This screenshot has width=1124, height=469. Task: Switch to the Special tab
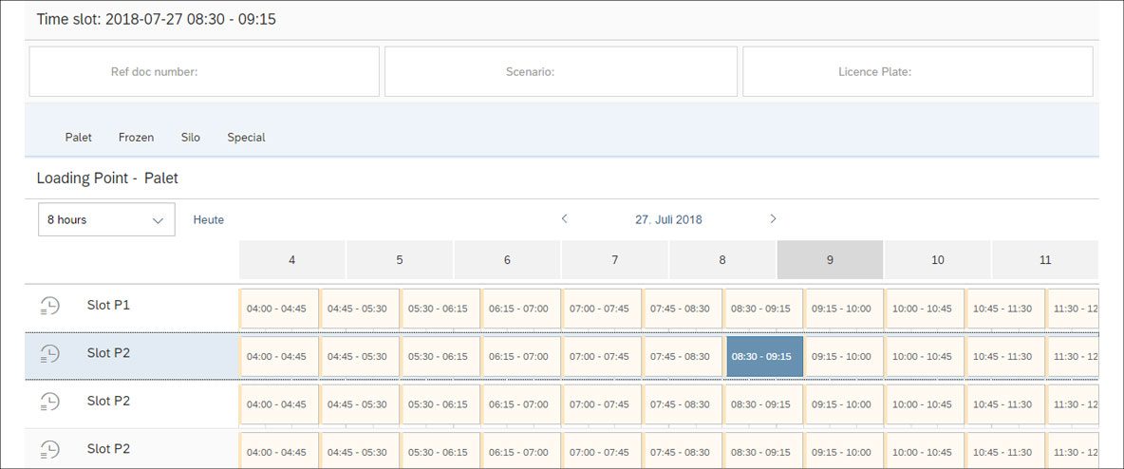pos(246,137)
